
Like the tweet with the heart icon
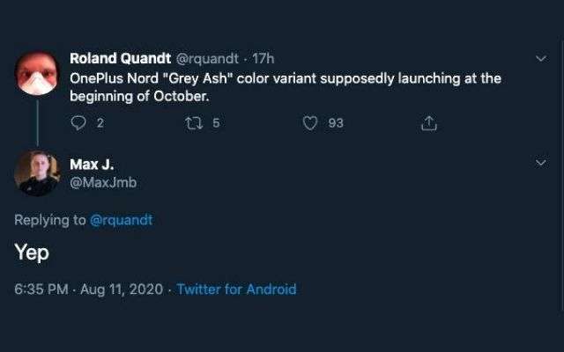tap(309, 124)
